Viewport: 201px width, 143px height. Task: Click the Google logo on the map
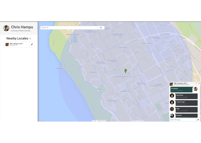click(41, 120)
